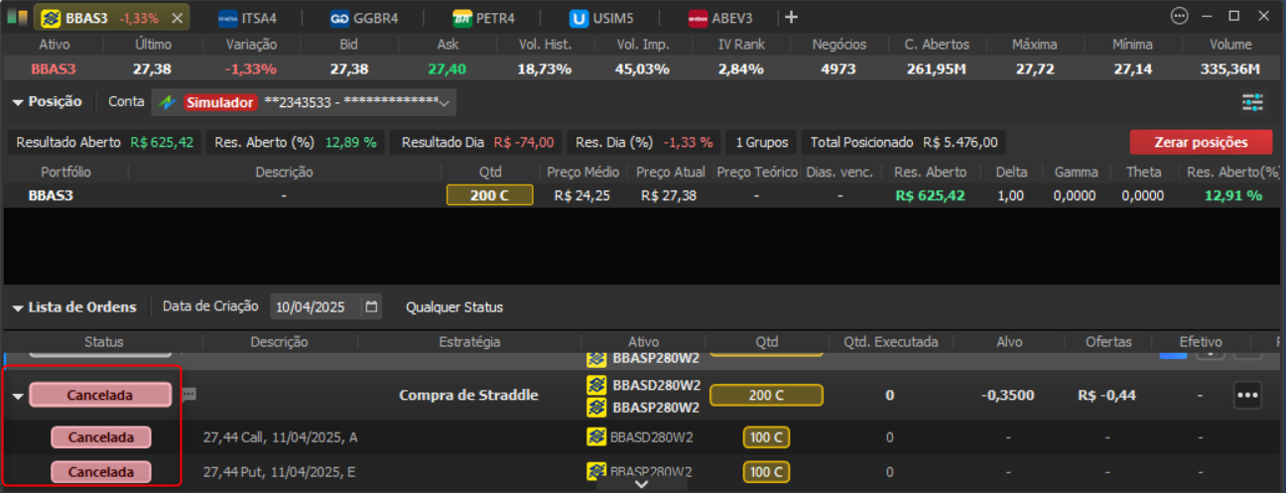Expand the order list with bottom chevron
This screenshot has height=493, width=1286.
point(642,484)
